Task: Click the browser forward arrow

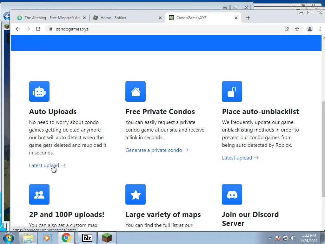Action: (28, 29)
